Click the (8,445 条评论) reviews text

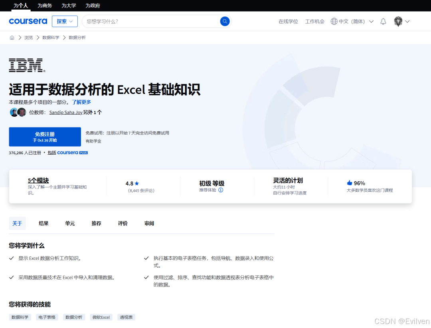pyautogui.click(x=141, y=191)
